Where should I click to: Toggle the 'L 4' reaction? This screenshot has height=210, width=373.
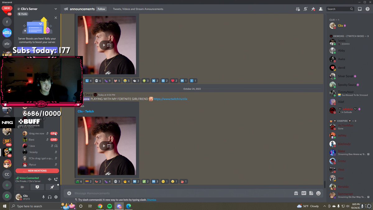tap(89, 81)
